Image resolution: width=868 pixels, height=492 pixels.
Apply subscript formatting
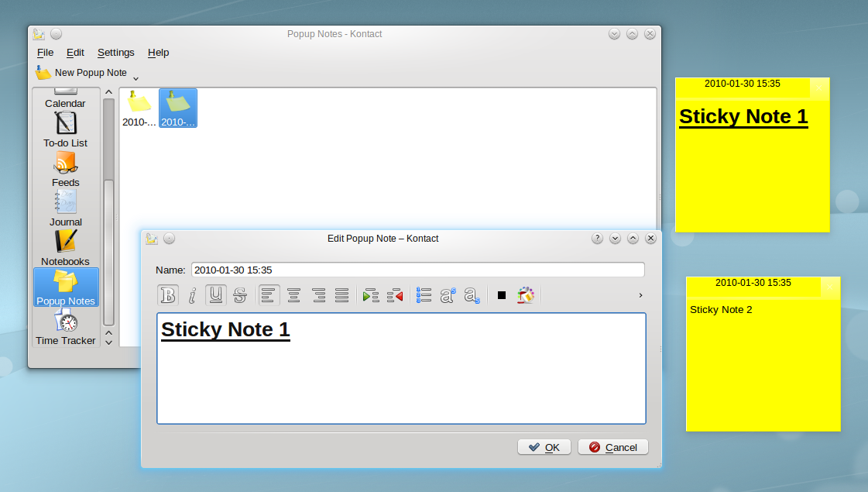click(472, 295)
